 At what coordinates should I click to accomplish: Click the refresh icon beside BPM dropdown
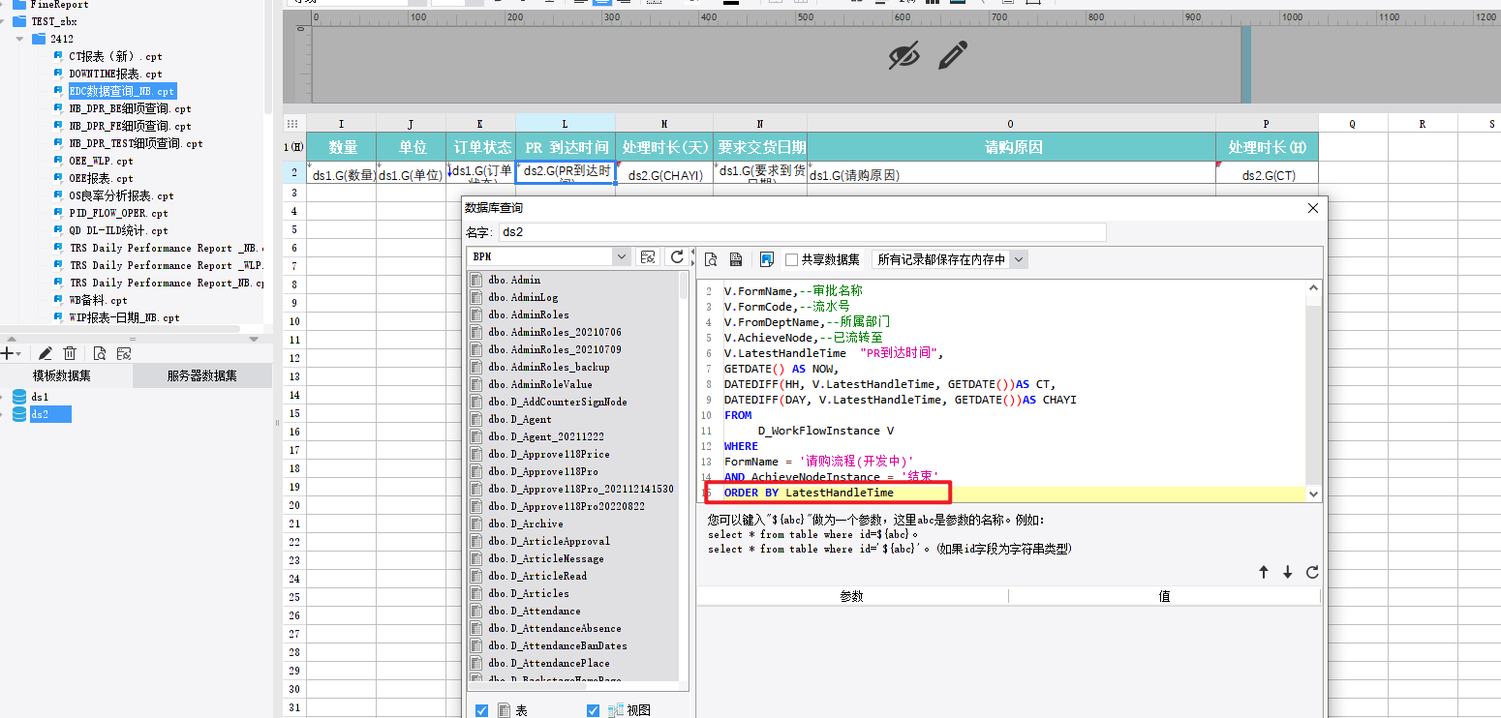[678, 256]
